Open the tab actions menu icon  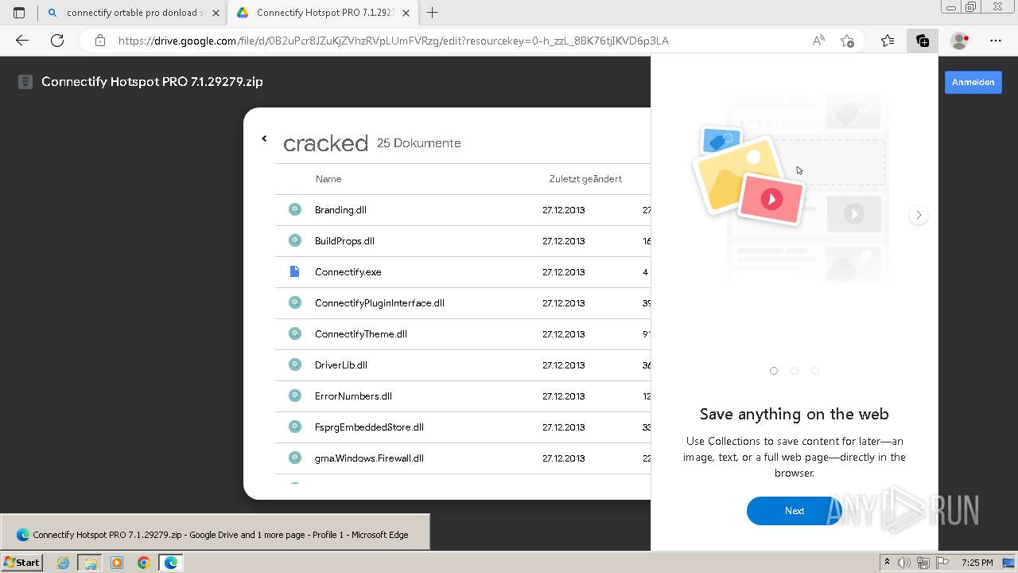coord(19,13)
